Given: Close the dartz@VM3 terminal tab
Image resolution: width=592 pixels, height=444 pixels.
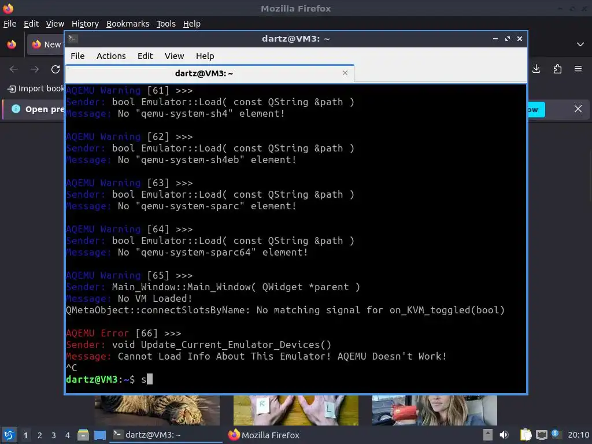Looking at the screenshot, I should (345, 73).
